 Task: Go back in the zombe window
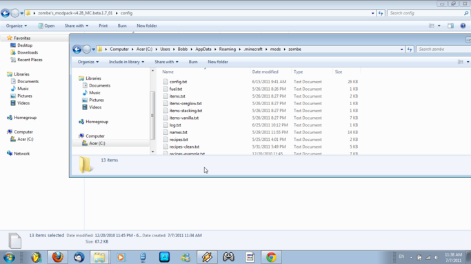(x=77, y=49)
